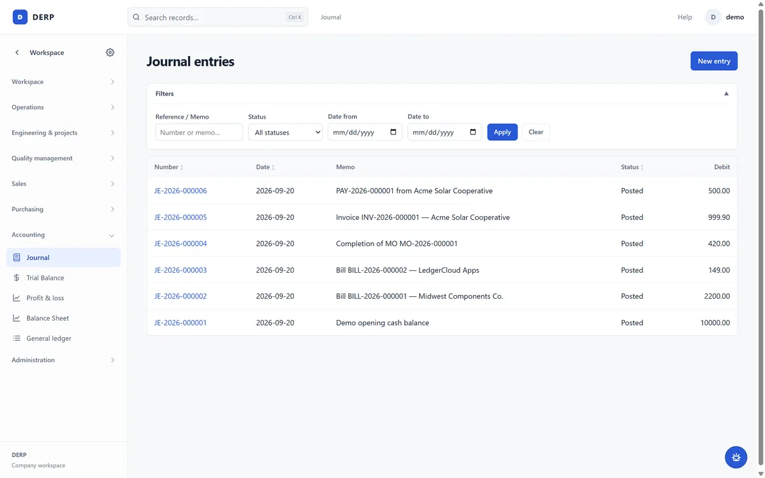This screenshot has width=765, height=478.
Task: Click the debit value 2200.00
Action: pos(717,296)
